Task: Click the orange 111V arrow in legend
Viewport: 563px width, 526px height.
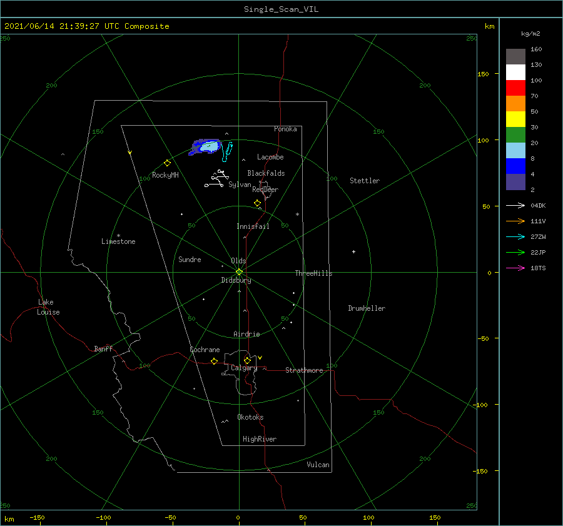Action: [515, 221]
